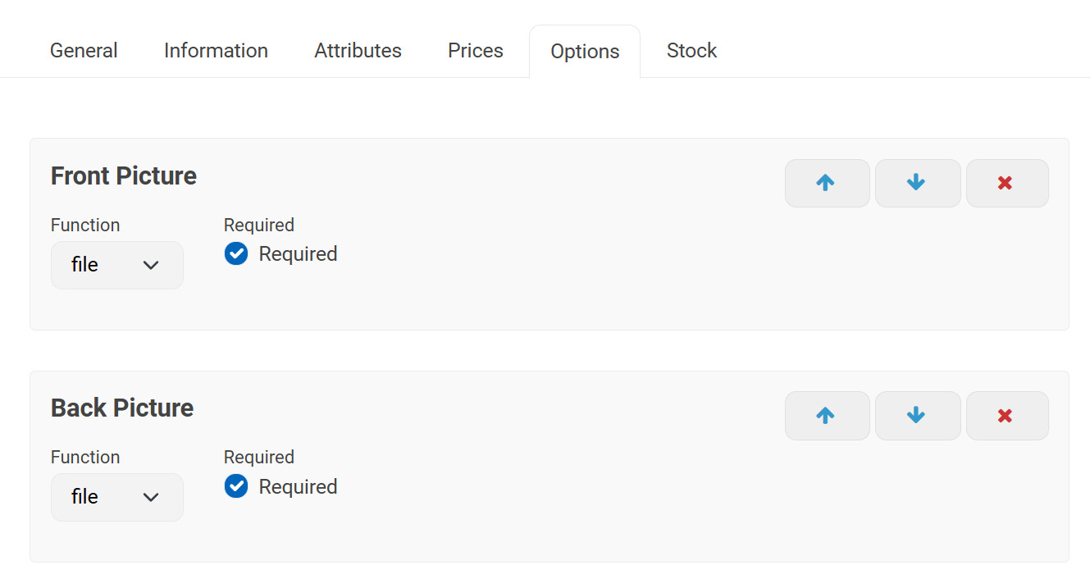The width and height of the screenshot is (1090, 588).
Task: Delete the Front Picture option
Action: pos(1006,183)
